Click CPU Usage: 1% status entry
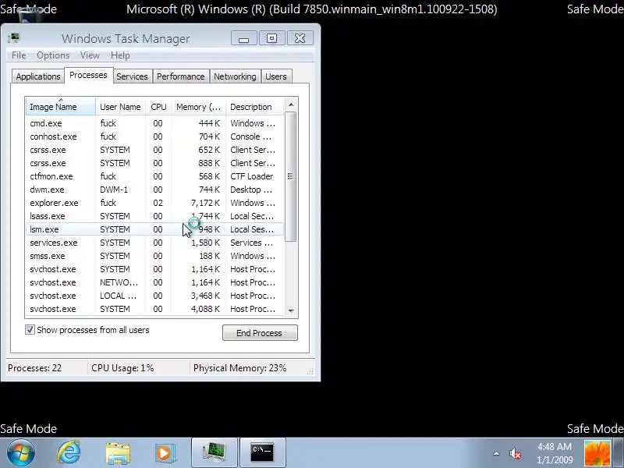This screenshot has width=624, height=468. coord(122,368)
